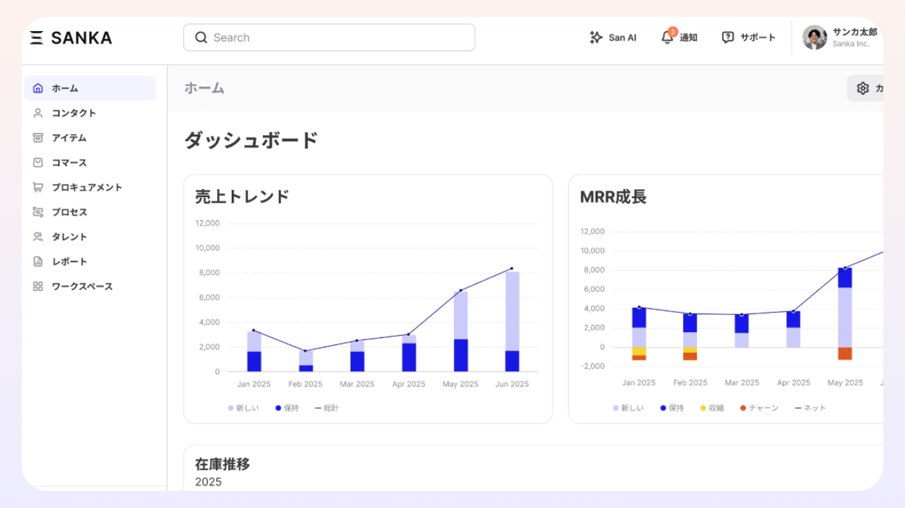Open コマース in the sidebar menu
This screenshot has height=508, width=905.
tap(70, 163)
